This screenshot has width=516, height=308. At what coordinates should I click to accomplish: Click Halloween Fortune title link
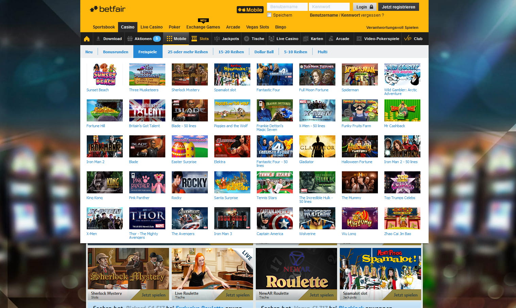tap(357, 162)
